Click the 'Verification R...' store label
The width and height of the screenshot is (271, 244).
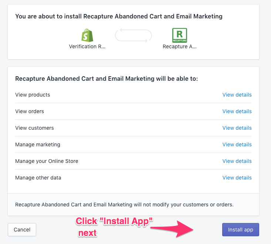pos(87,46)
